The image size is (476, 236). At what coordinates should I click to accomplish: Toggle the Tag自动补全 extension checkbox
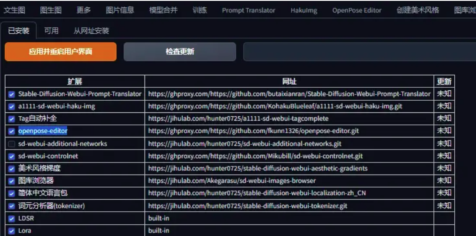click(x=12, y=119)
